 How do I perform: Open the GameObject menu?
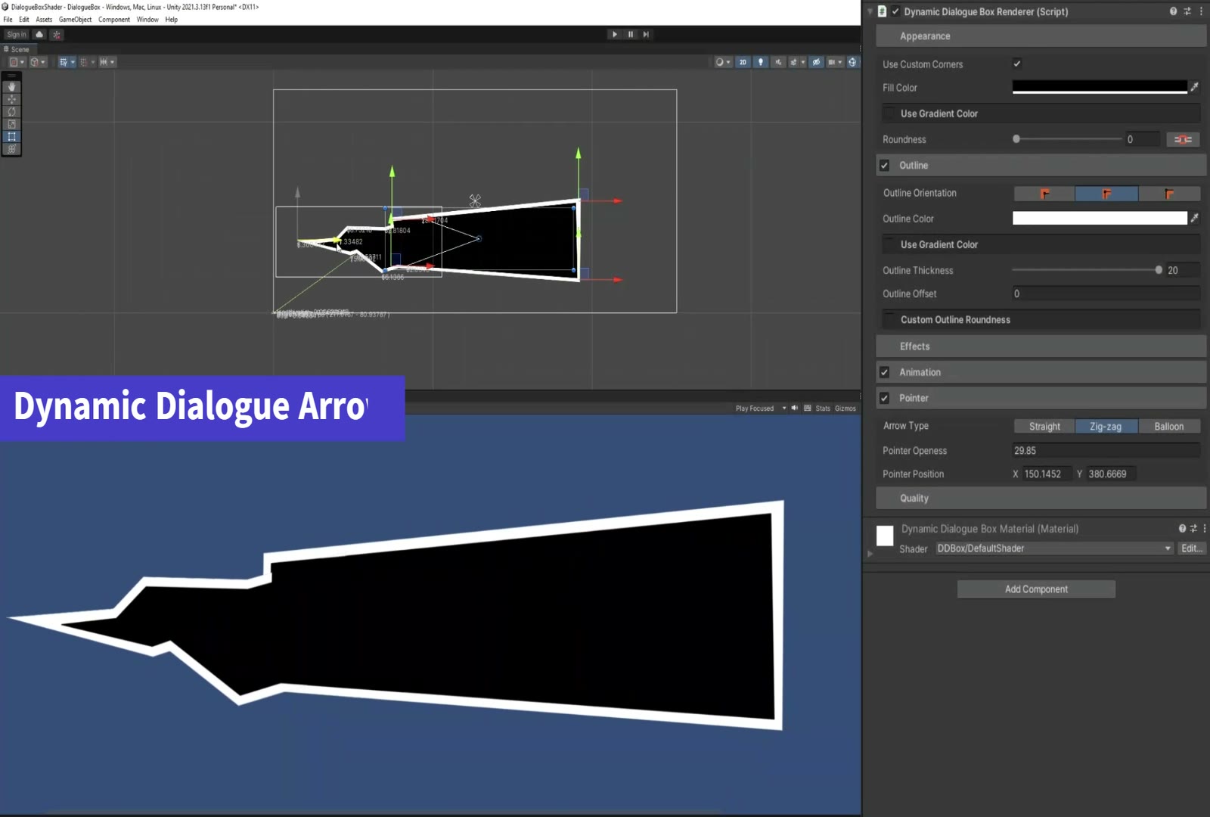click(76, 20)
